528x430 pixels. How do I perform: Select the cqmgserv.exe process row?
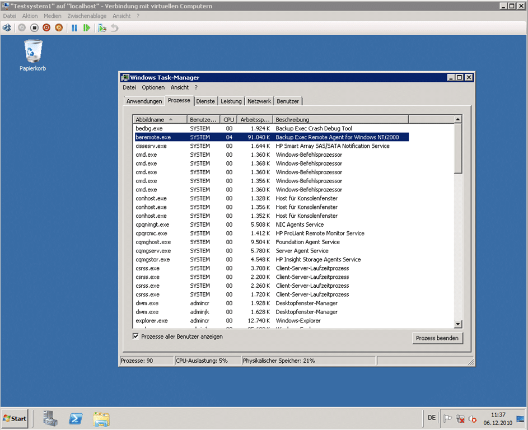click(x=272, y=251)
